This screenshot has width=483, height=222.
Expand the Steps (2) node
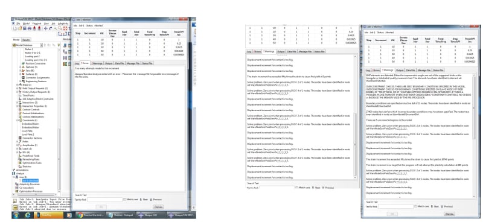[x=18, y=84]
